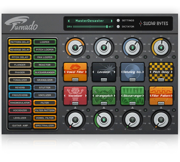Click right arrow on Pitch Delay slot
The image size is (180, 162).
tap(172, 72)
